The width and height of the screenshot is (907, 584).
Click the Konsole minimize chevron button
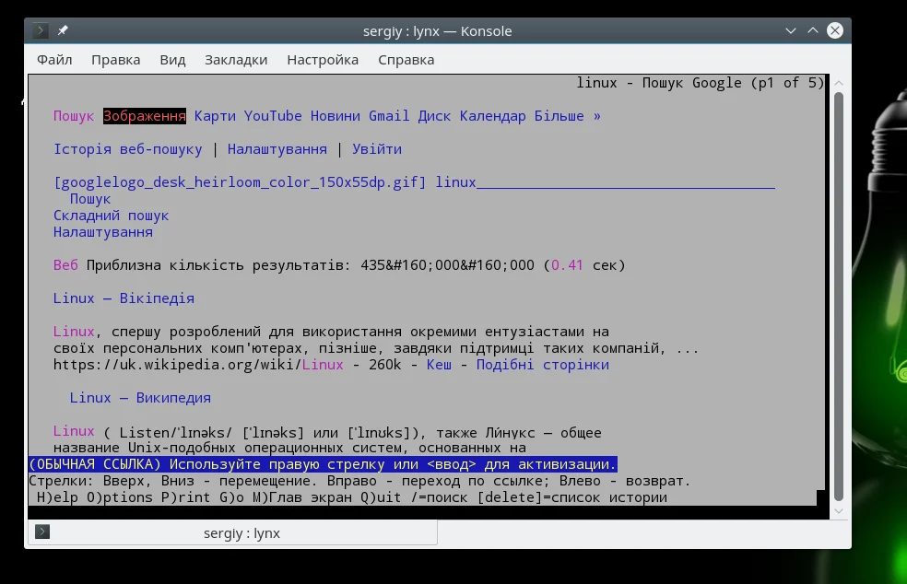(x=790, y=30)
